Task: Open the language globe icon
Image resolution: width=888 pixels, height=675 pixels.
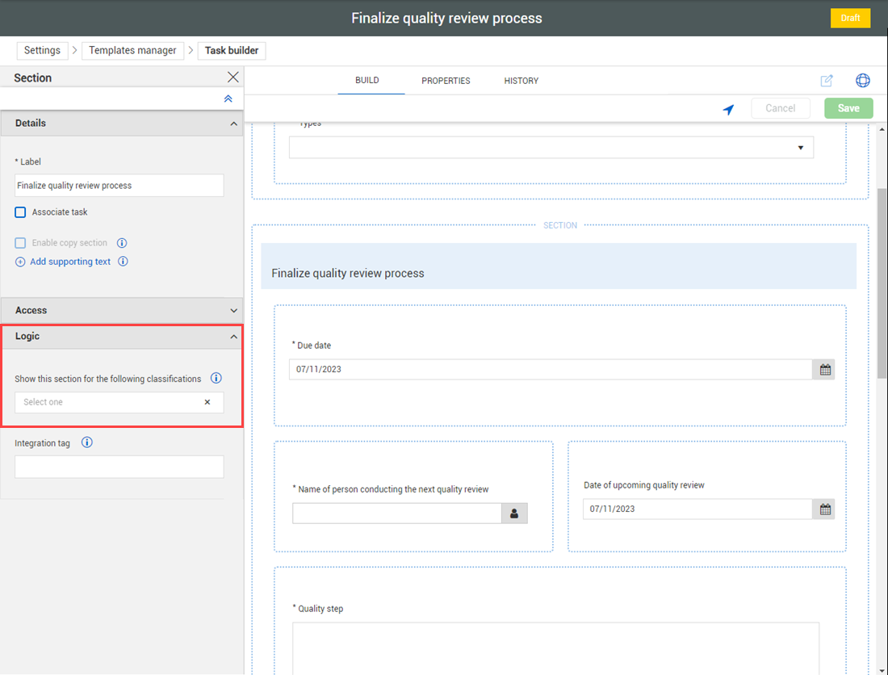Action: pos(862,81)
